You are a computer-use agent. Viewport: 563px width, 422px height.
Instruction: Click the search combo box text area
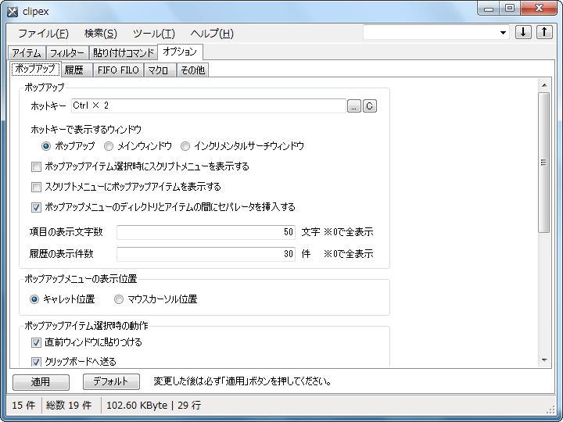pyautogui.click(x=430, y=33)
